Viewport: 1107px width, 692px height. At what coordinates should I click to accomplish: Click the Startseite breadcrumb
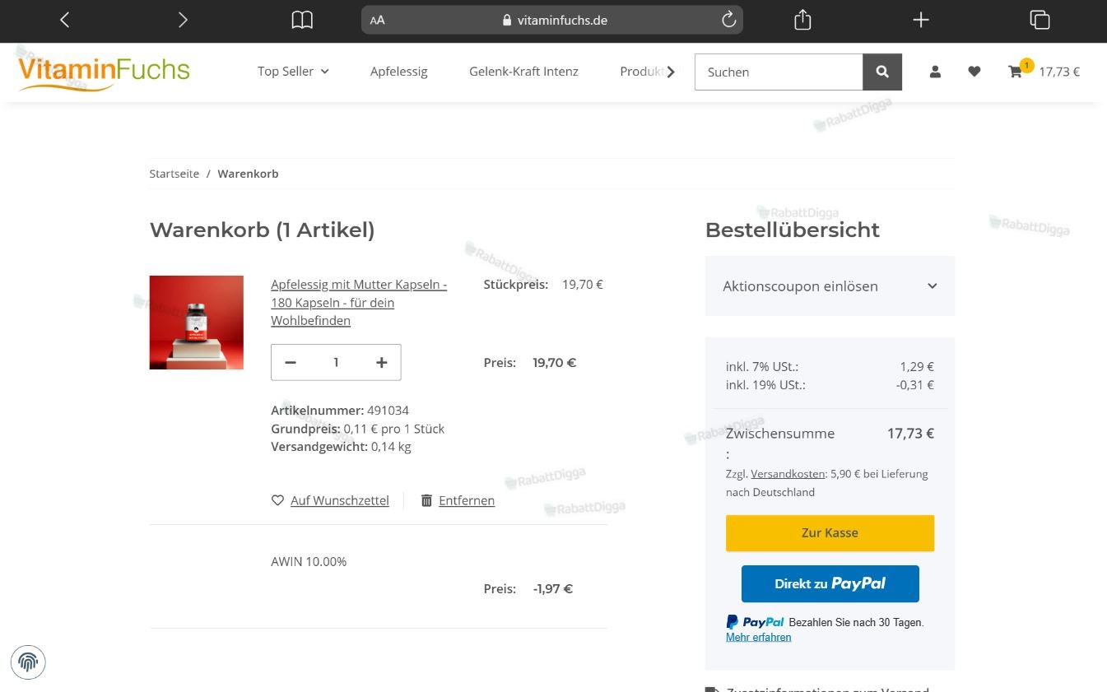[x=174, y=174]
